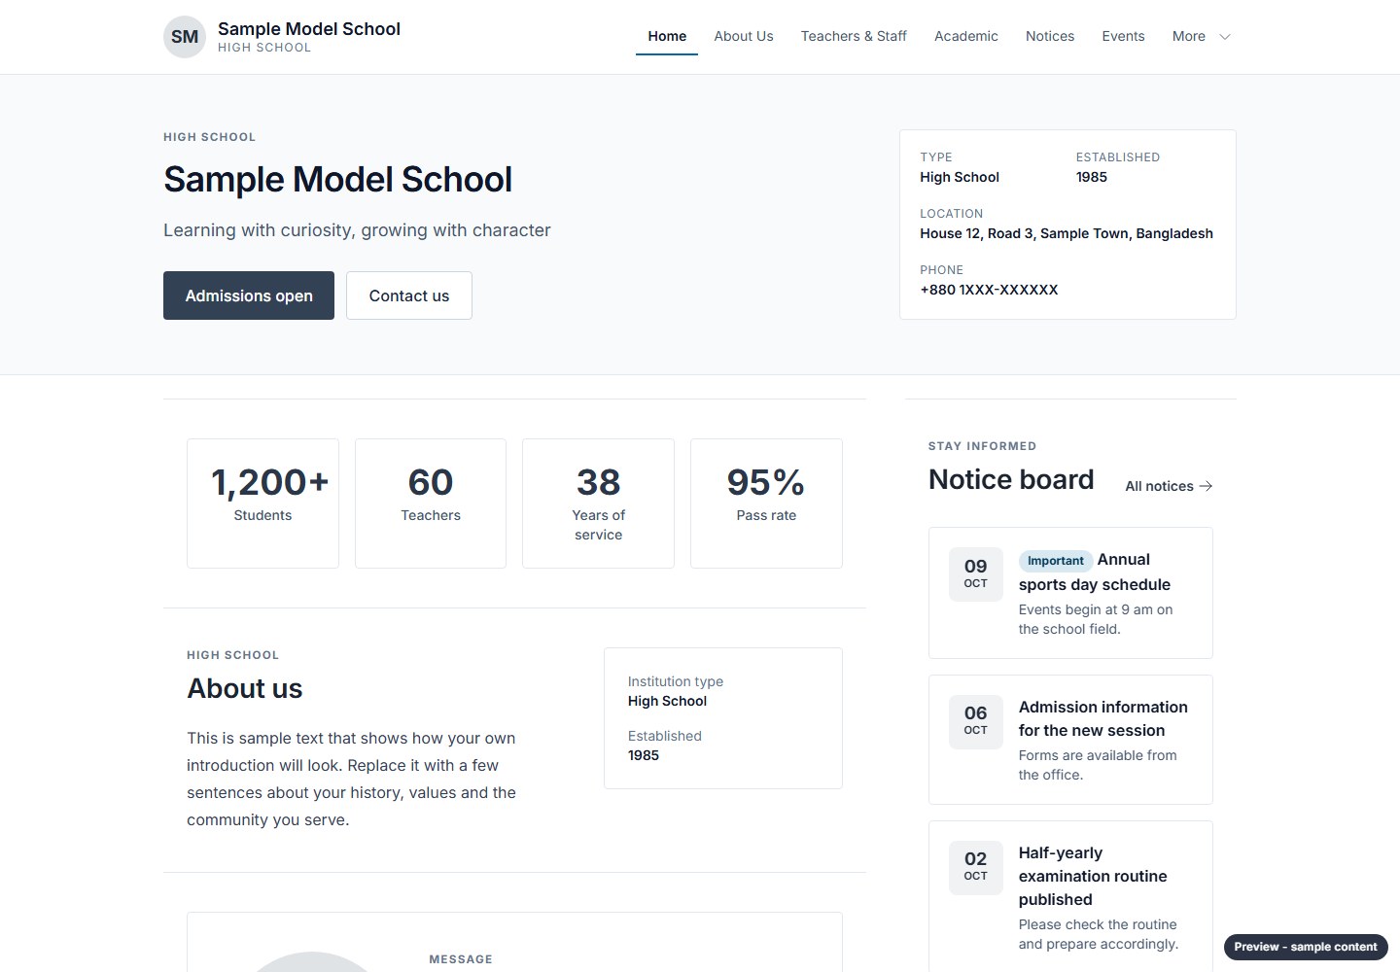Open Admission information for the new session notice
This screenshot has width=1400, height=972.
(x=1070, y=740)
